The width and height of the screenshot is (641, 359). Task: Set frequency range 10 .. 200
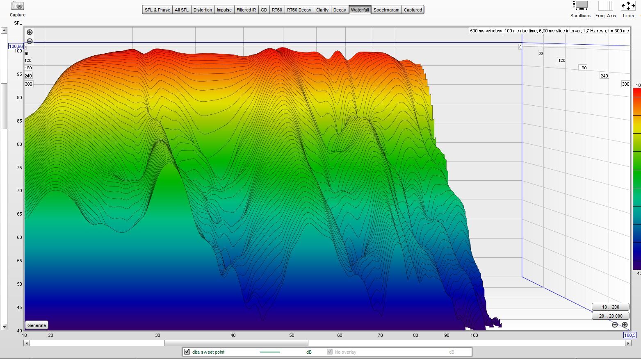click(611, 307)
